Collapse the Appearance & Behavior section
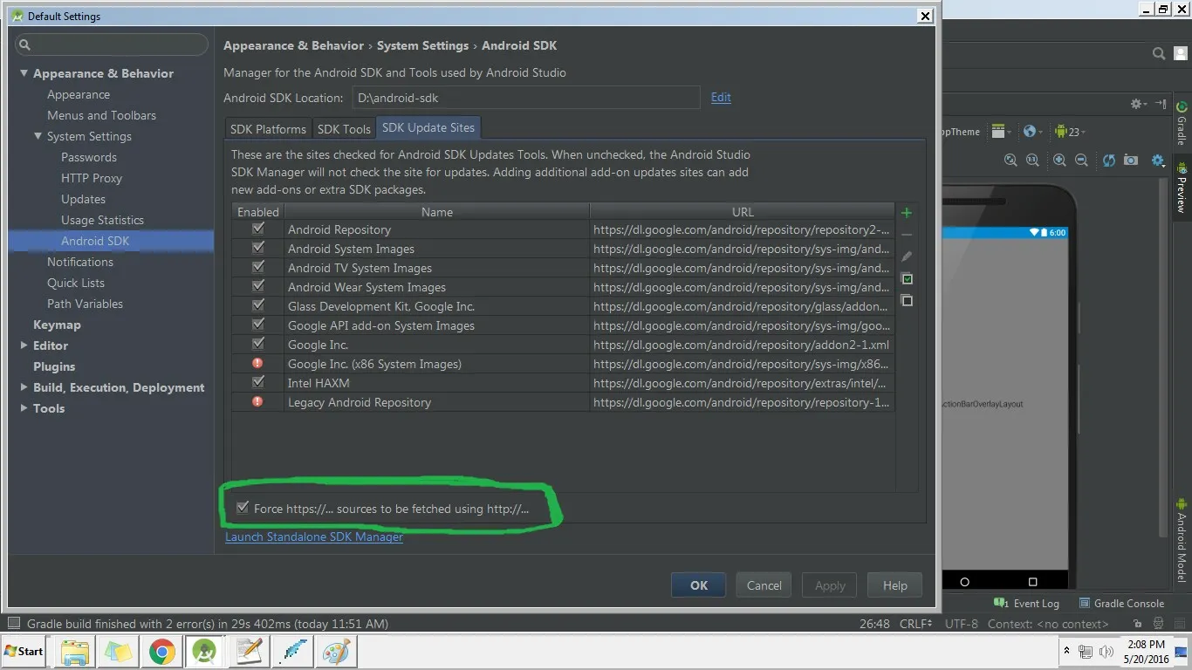Screen dimensions: 1192x670 pyautogui.click(x=24, y=73)
